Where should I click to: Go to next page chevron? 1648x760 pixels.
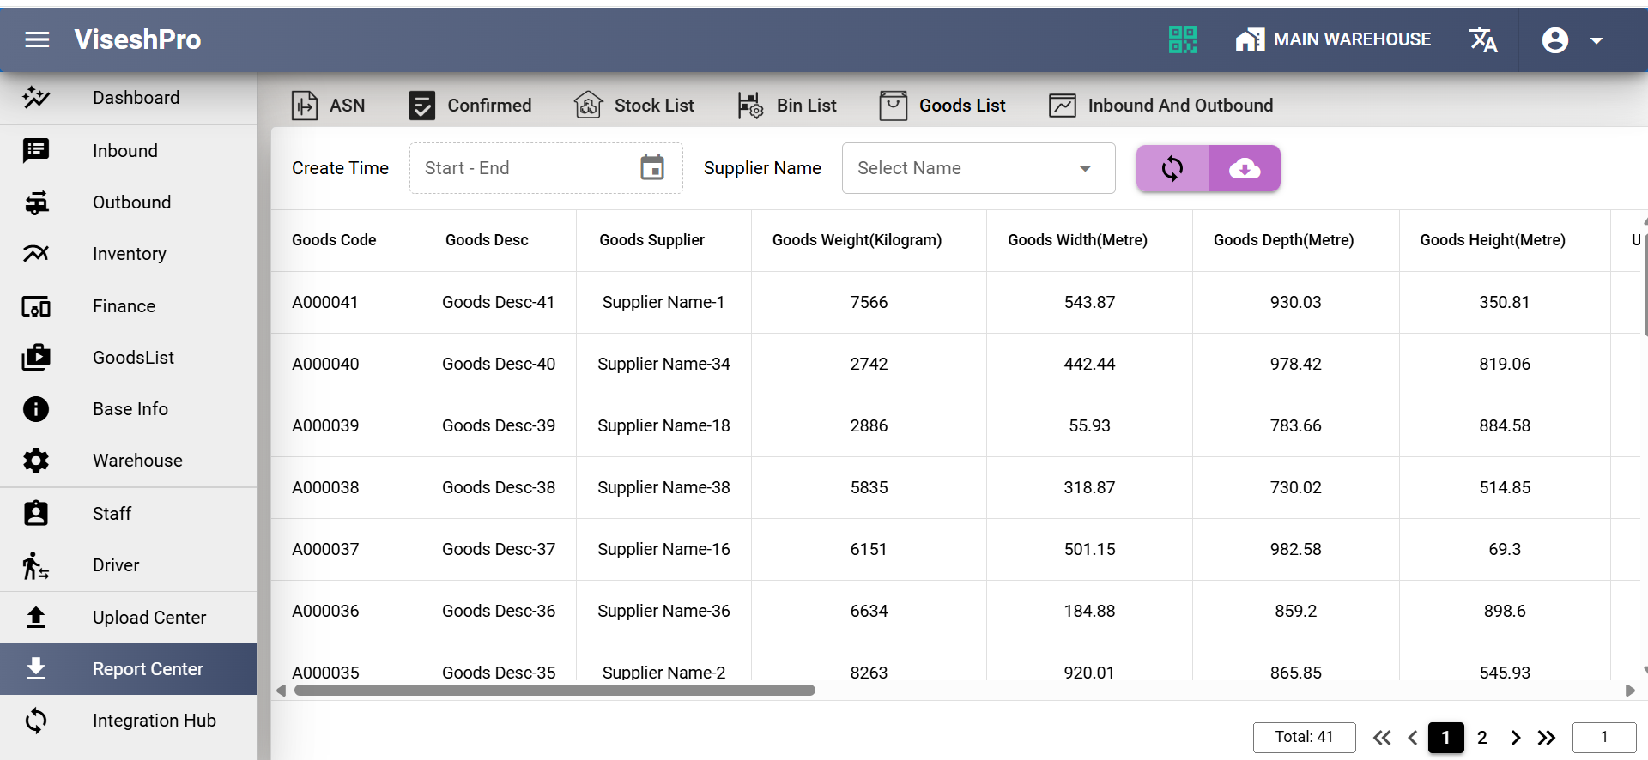[1516, 738]
